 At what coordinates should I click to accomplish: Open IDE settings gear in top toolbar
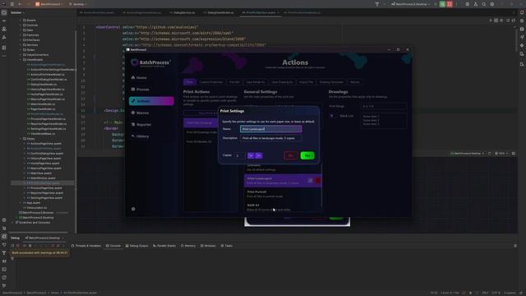(492, 4)
